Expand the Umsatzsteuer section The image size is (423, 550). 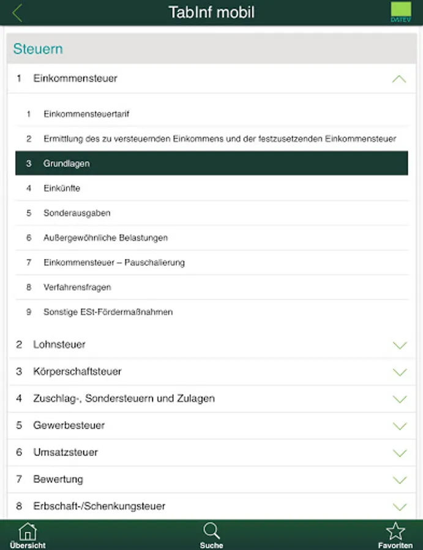click(x=399, y=452)
